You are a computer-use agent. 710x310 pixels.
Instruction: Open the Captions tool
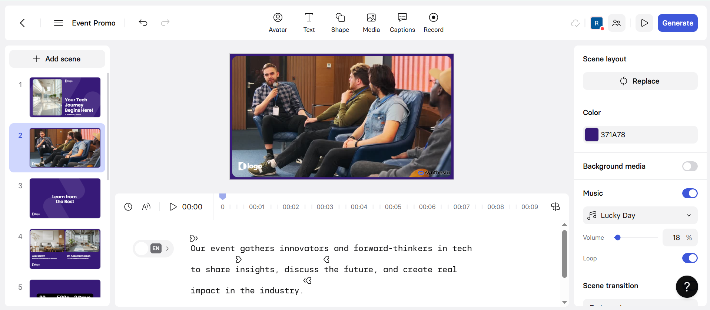coord(402,23)
